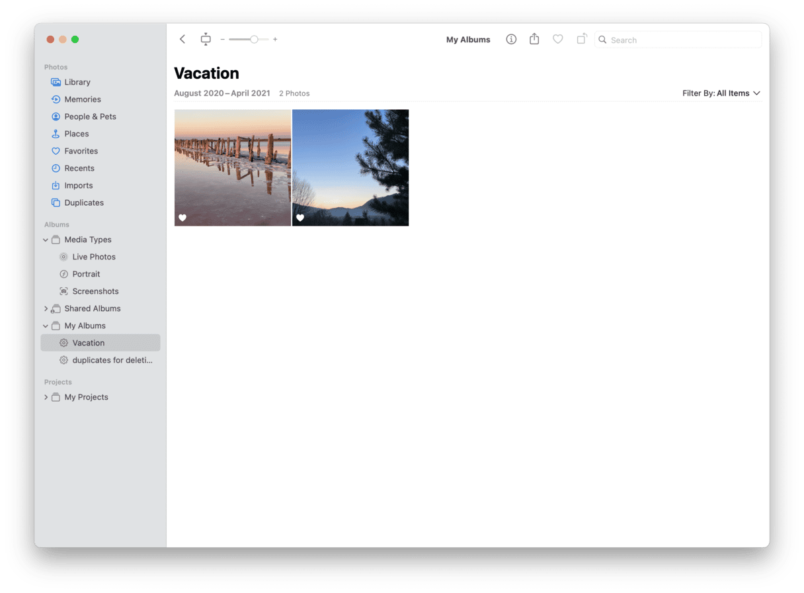
Task: Click the duplicates for deletion gear icon
Action: tap(63, 360)
